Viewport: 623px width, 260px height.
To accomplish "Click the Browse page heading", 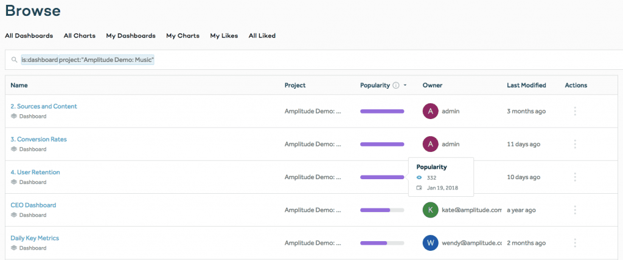I will click(33, 11).
